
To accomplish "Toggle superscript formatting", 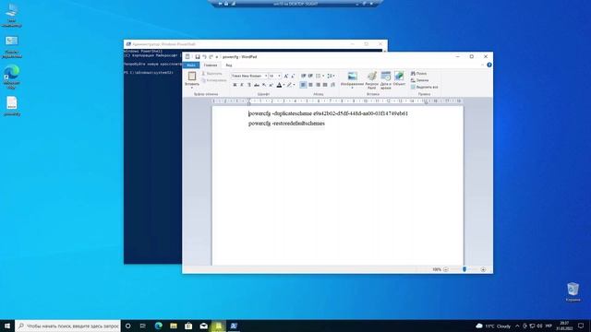I will (271, 85).
